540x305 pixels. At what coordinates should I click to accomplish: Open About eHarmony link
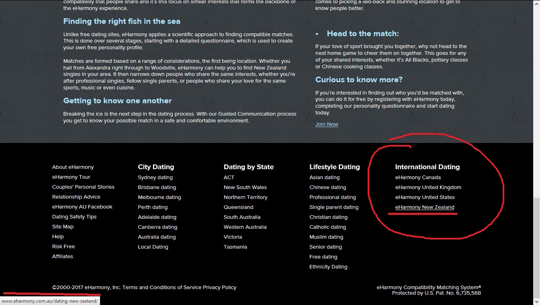(73, 167)
